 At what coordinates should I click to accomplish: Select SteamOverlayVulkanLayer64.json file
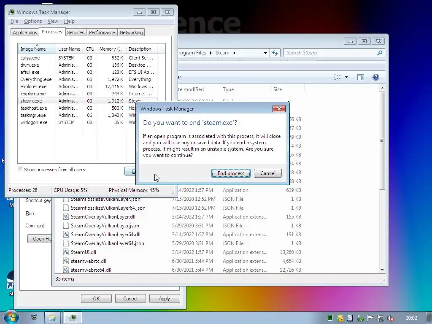pos(108,243)
